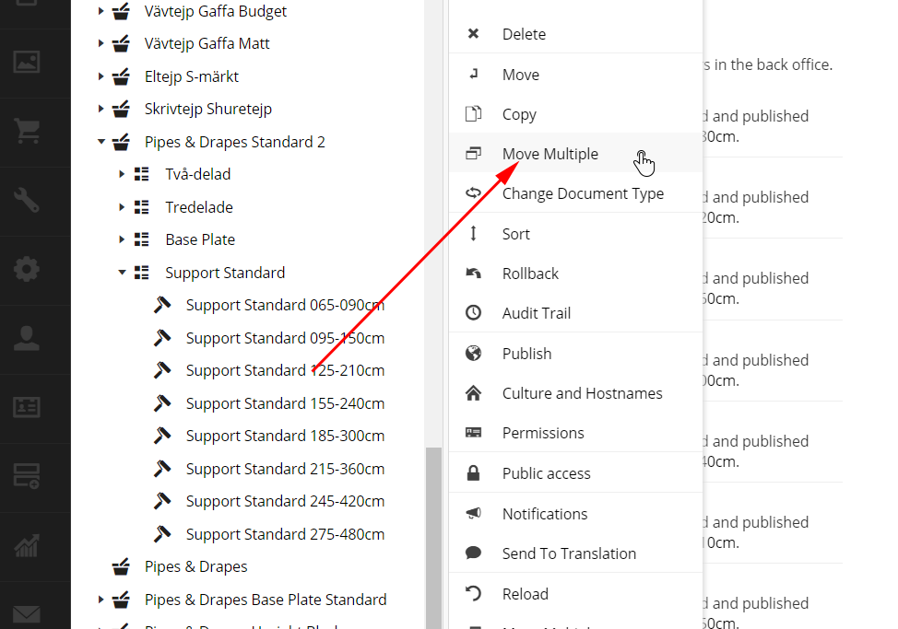
Task: Select Support Standard 095-150cm
Action: (x=285, y=338)
